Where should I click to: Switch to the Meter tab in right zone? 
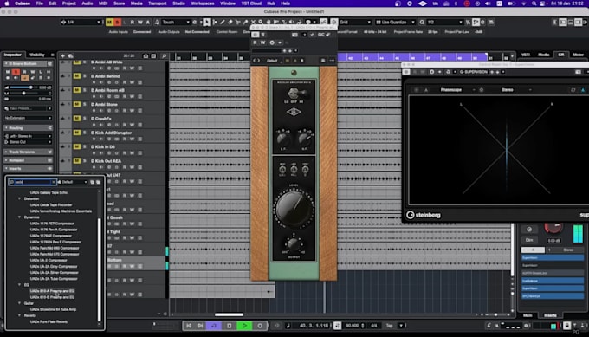click(x=578, y=55)
